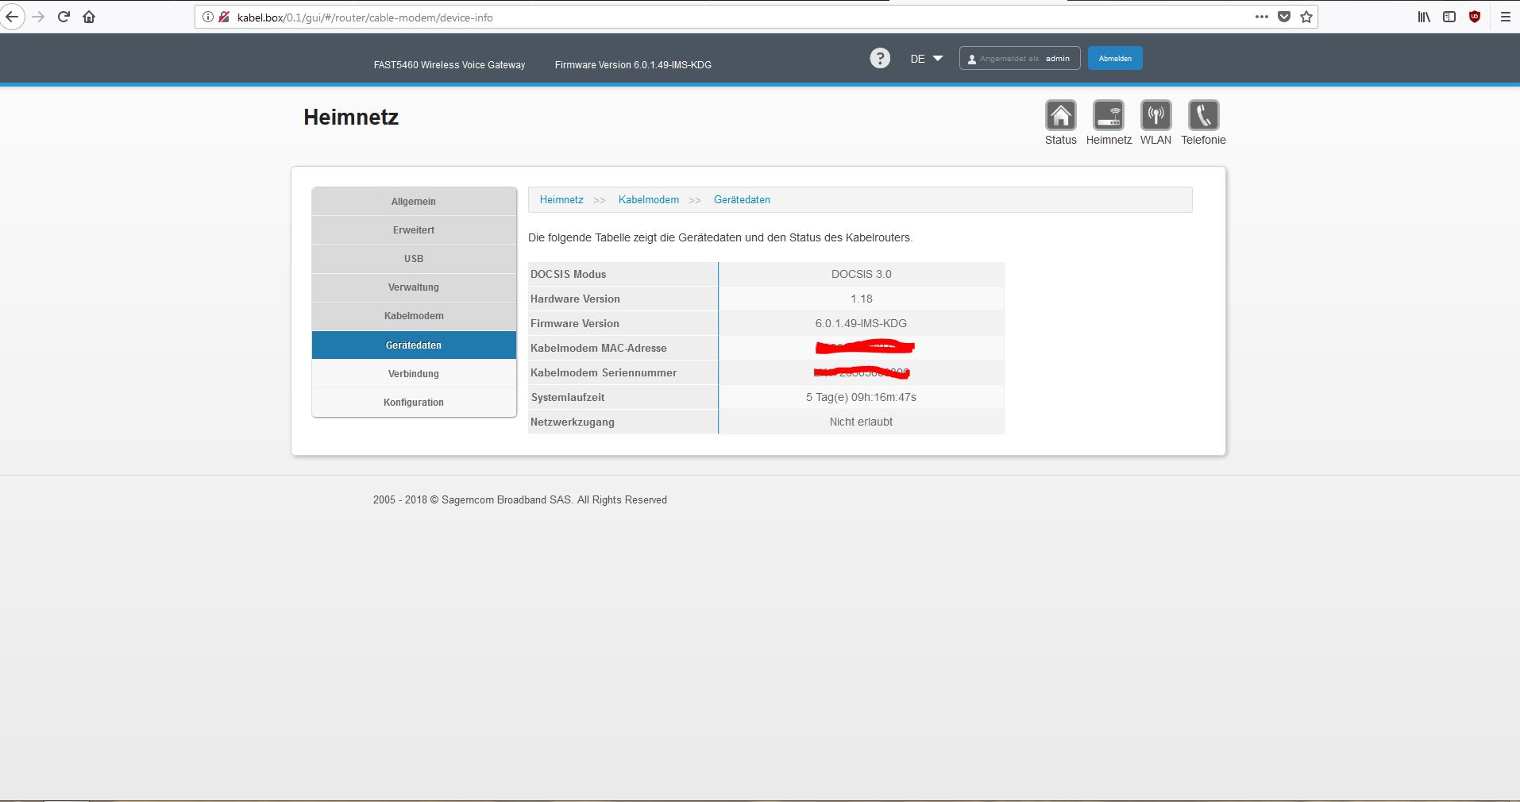Click the Kabelmodem Seriennummer label
Viewport: 1520px width, 802px height.
pyautogui.click(x=604, y=372)
